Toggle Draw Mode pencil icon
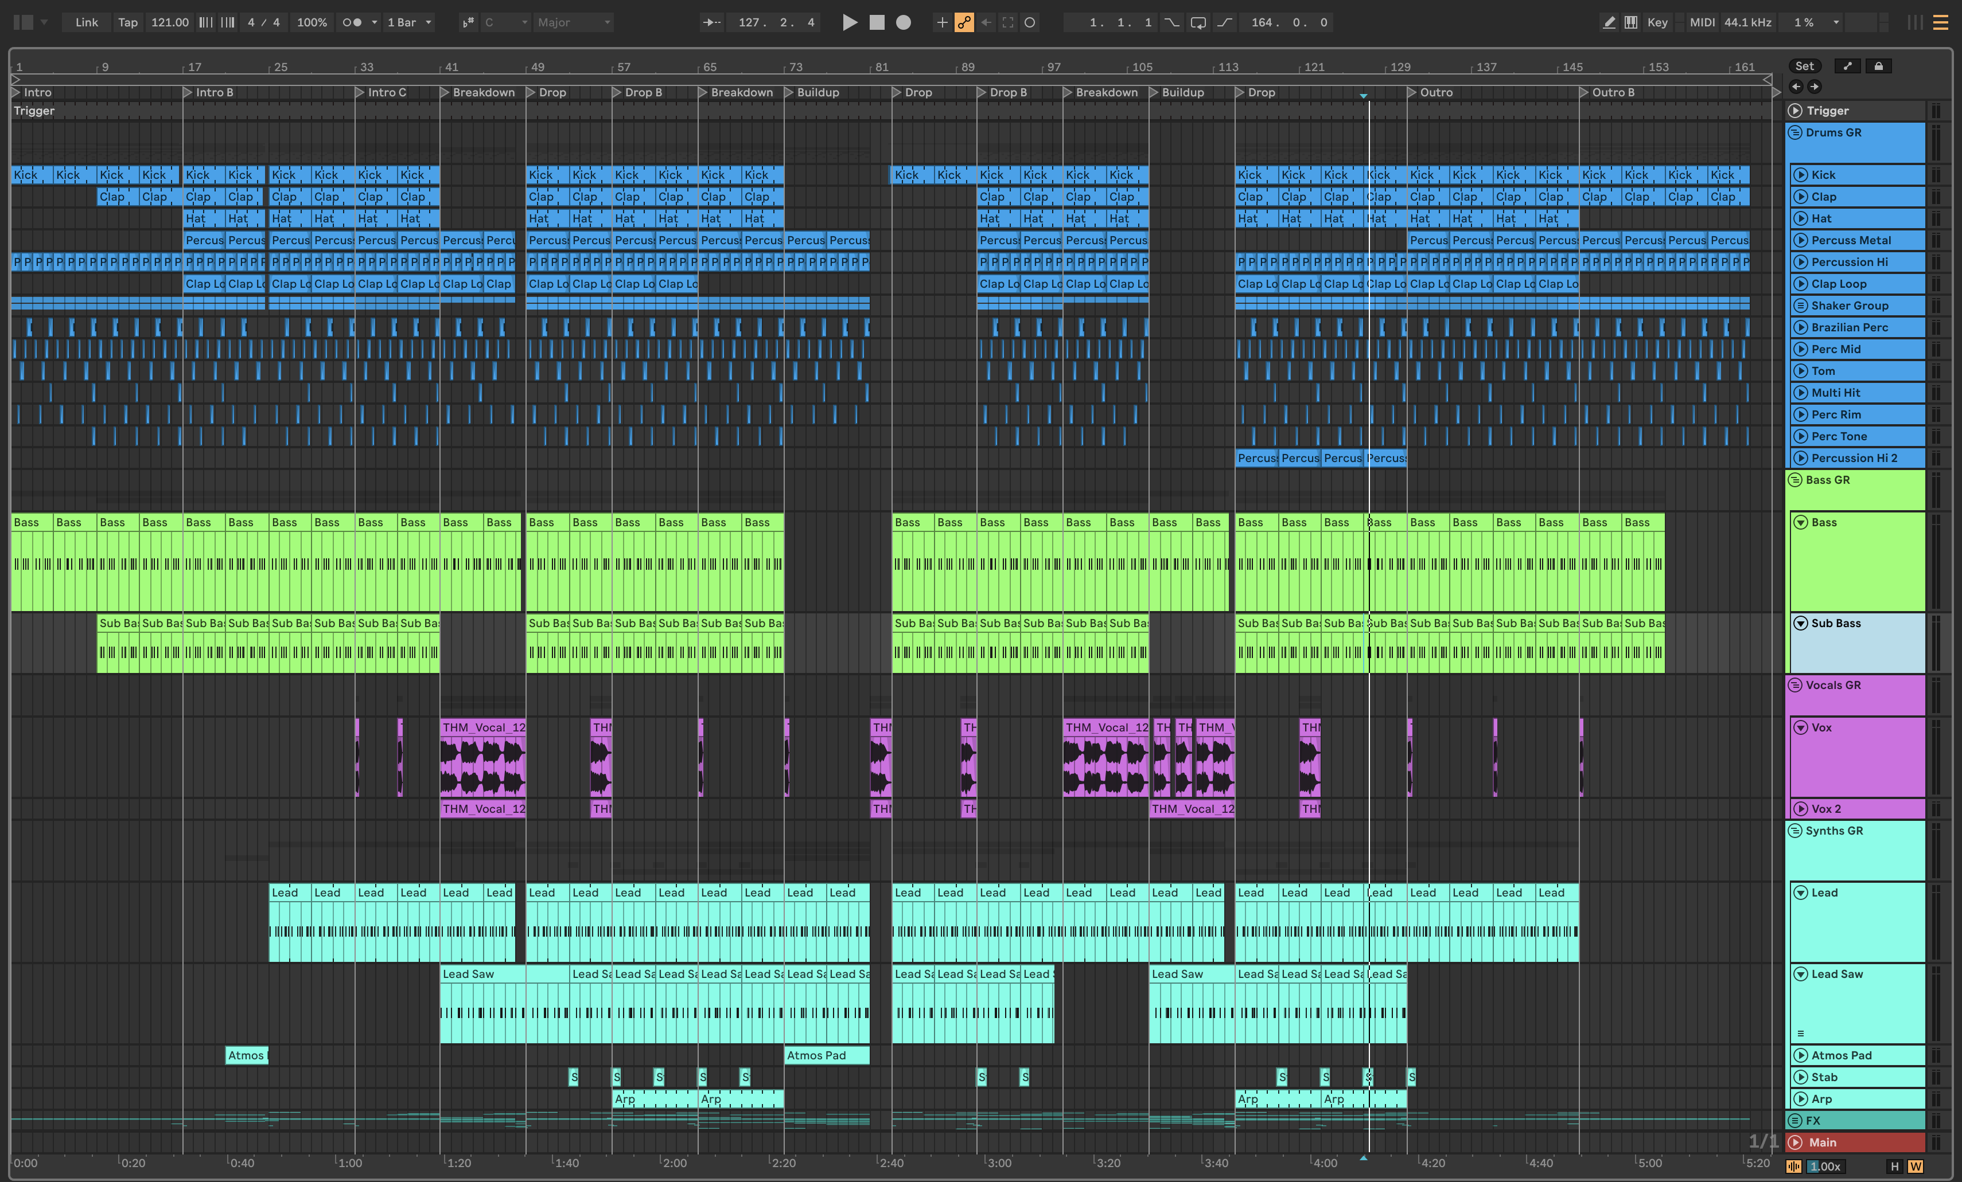This screenshot has height=1182, width=1962. pyautogui.click(x=1609, y=22)
